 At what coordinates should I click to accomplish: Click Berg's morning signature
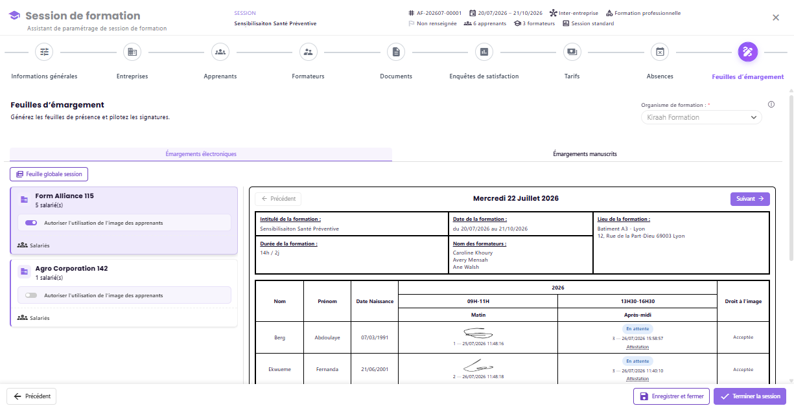point(478,333)
